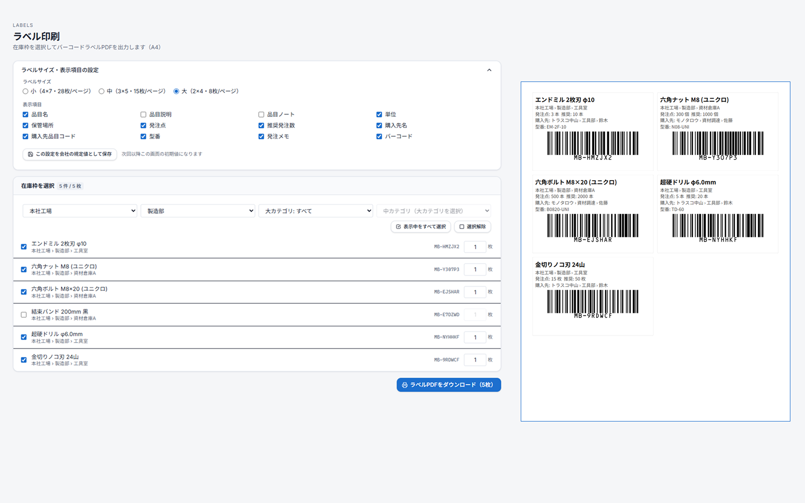Click quantity field for MB-9RDWCF
The image size is (805, 503).
(x=475, y=360)
